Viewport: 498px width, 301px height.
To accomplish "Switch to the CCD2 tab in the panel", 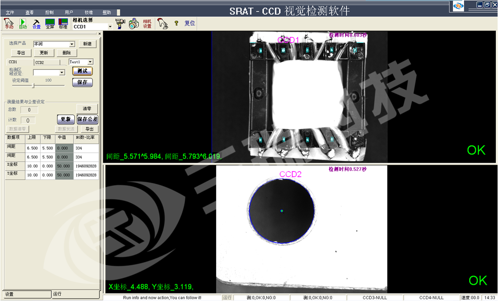I will (x=47, y=62).
